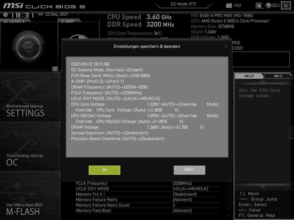Click the OC GENIE 4 dial
The width and height of the screenshot is (294, 220).
[x=28, y=47]
